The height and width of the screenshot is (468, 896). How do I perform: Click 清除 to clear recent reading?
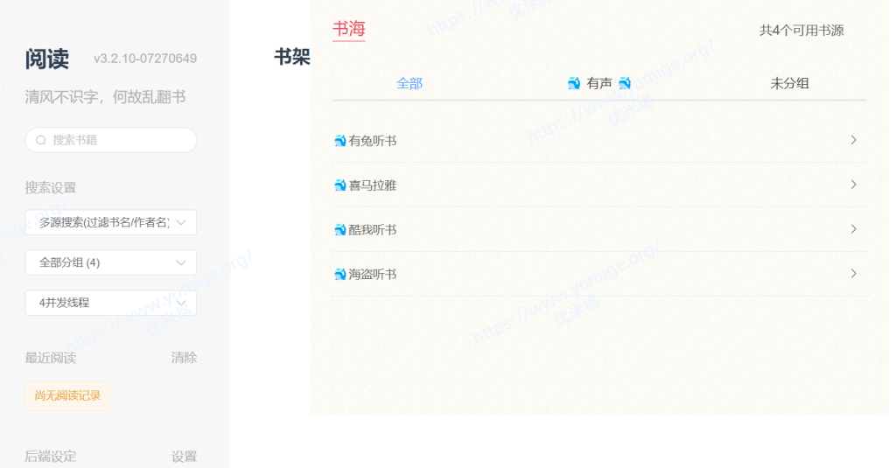point(184,358)
